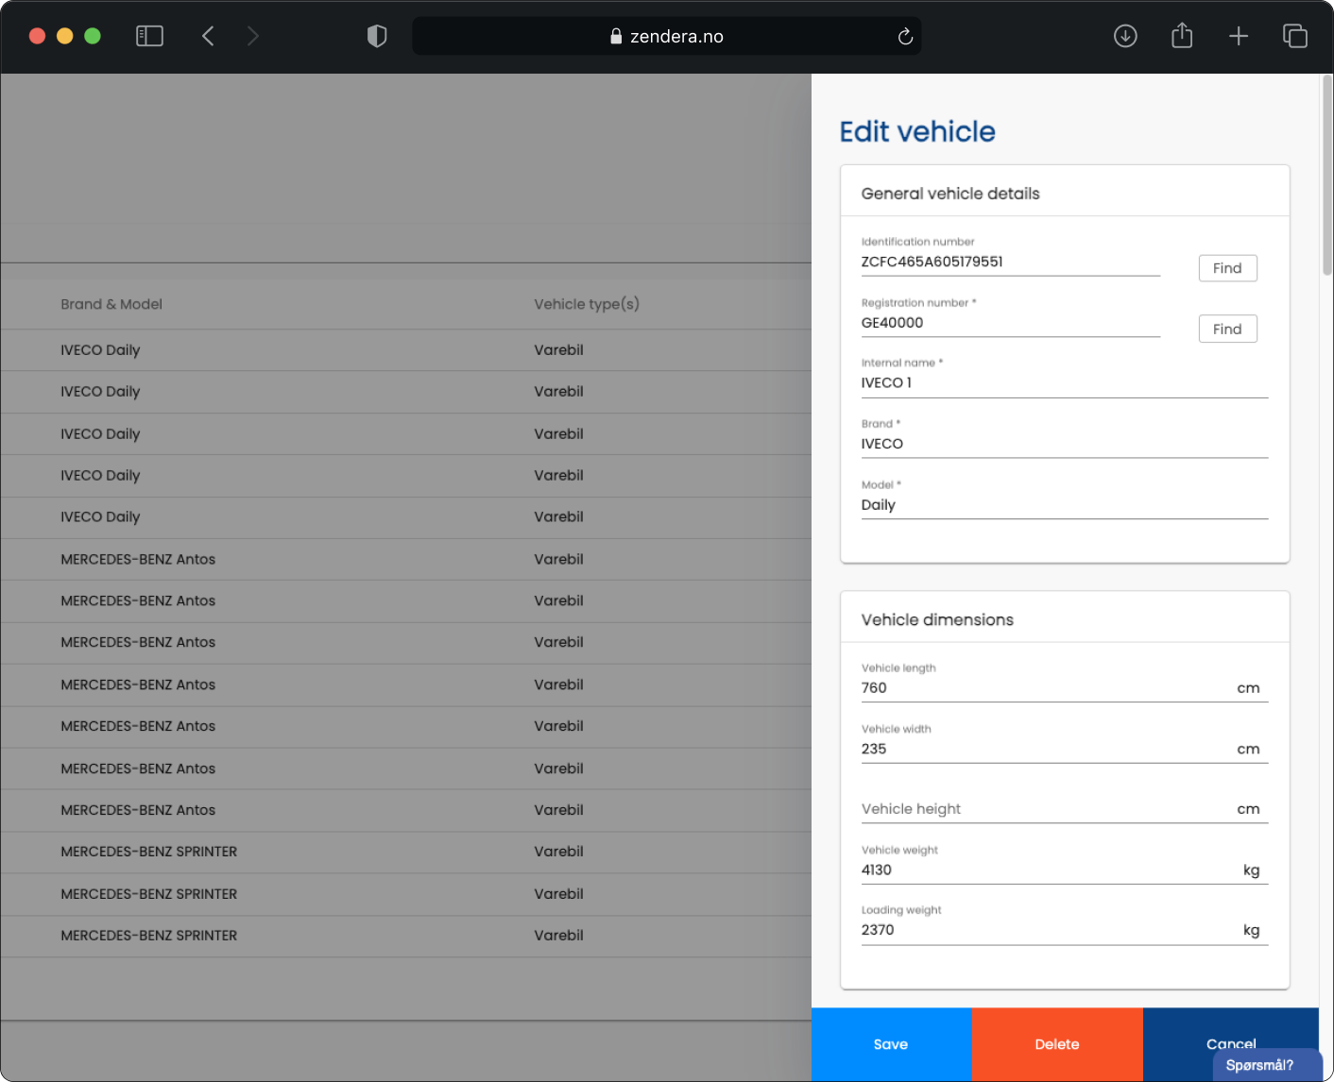
Task: Click Find next to Registration number
Action: tap(1227, 329)
